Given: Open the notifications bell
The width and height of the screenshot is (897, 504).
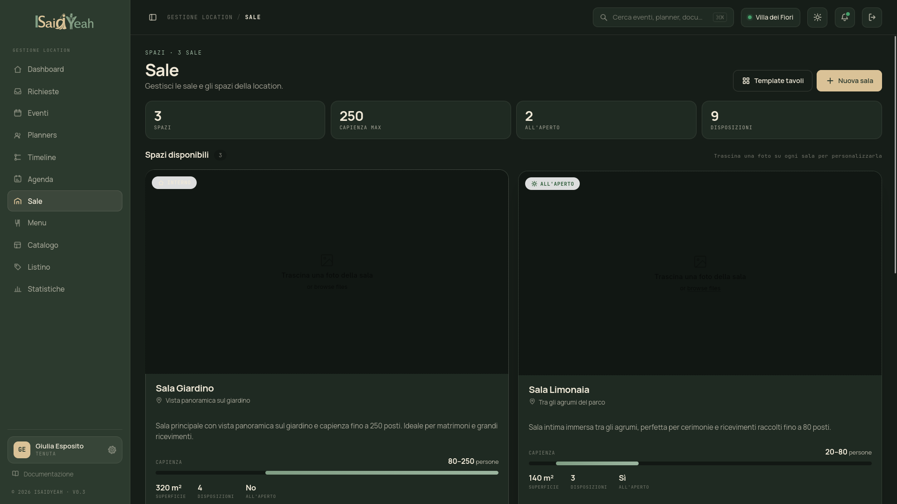Looking at the screenshot, I should pos(845,17).
